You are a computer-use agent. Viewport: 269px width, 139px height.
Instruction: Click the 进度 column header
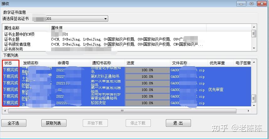pos(147,63)
